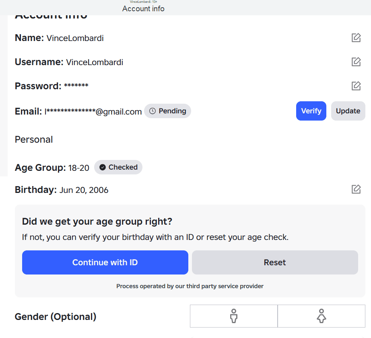
Task: Select the male gender icon
Action: 234,316
